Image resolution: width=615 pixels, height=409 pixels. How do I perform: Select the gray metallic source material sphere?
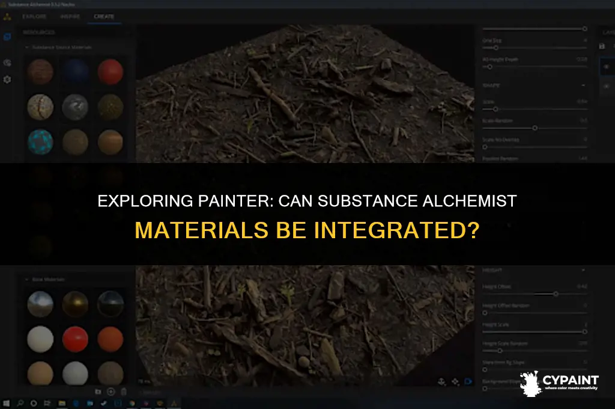tap(75, 107)
